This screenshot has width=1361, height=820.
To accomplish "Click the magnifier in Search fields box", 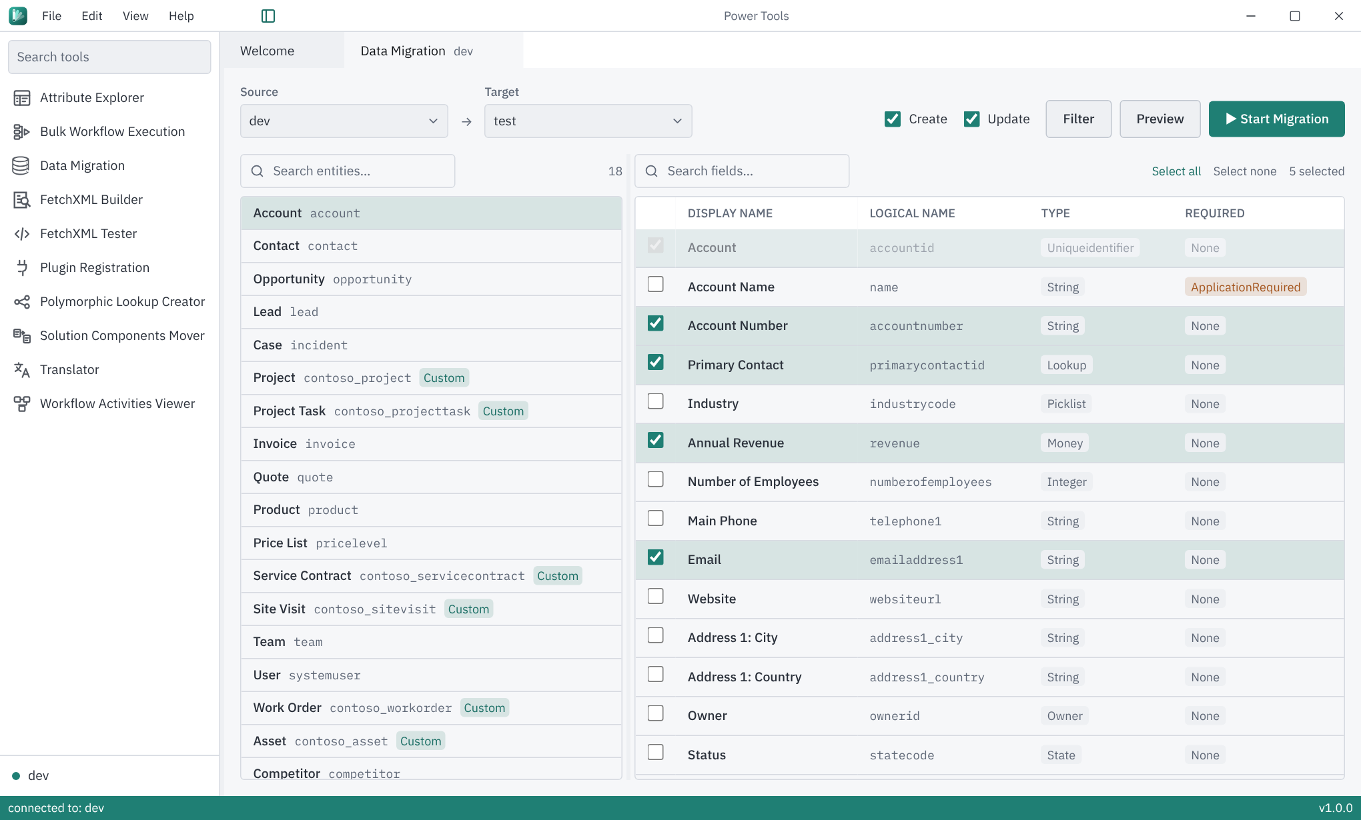I will (x=652, y=171).
